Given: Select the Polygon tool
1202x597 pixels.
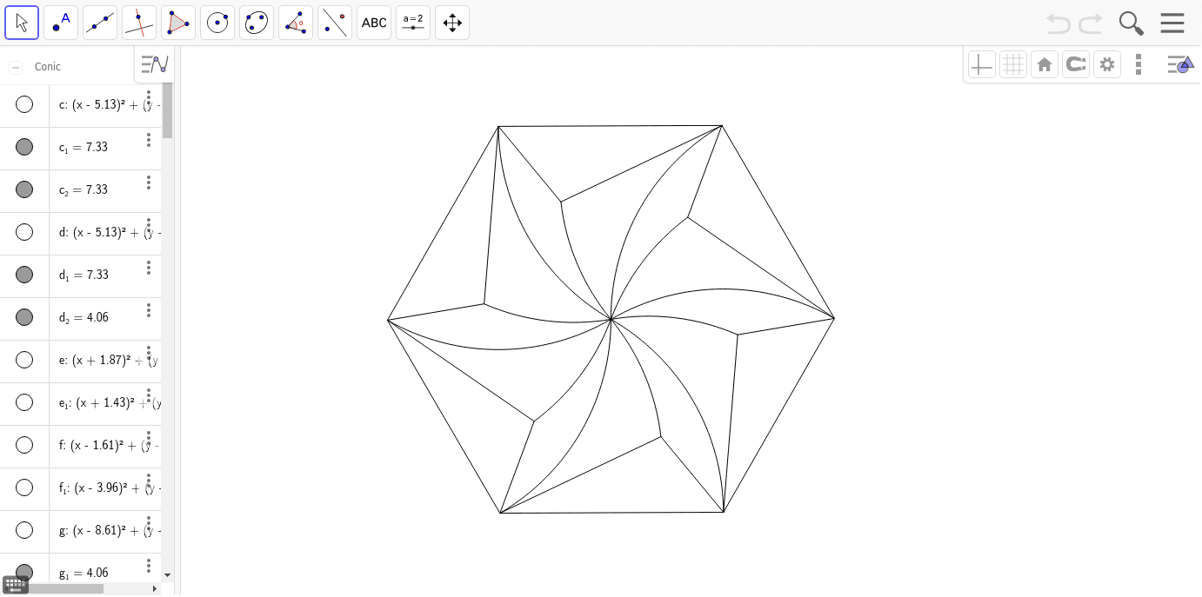Looking at the screenshot, I should (178, 22).
